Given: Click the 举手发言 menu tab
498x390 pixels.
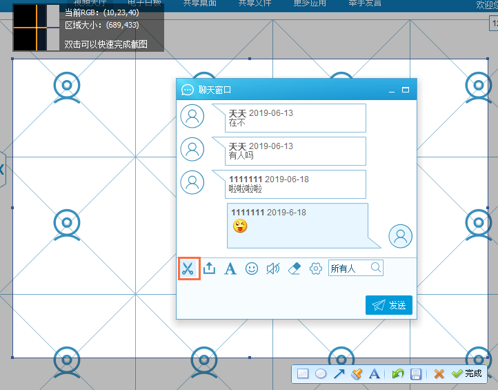Looking at the screenshot, I should [365, 3].
